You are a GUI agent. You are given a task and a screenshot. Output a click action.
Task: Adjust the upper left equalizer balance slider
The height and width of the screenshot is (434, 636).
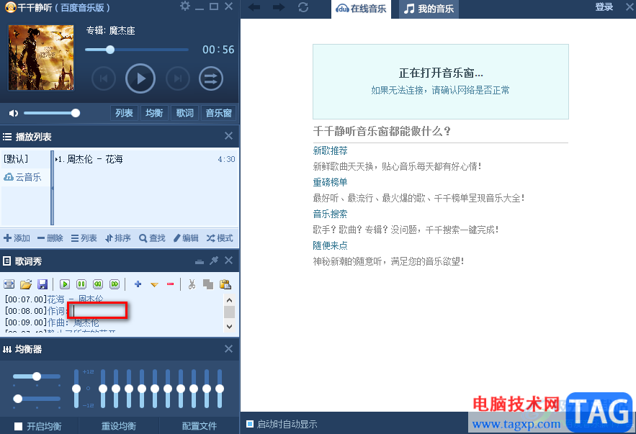(37, 376)
